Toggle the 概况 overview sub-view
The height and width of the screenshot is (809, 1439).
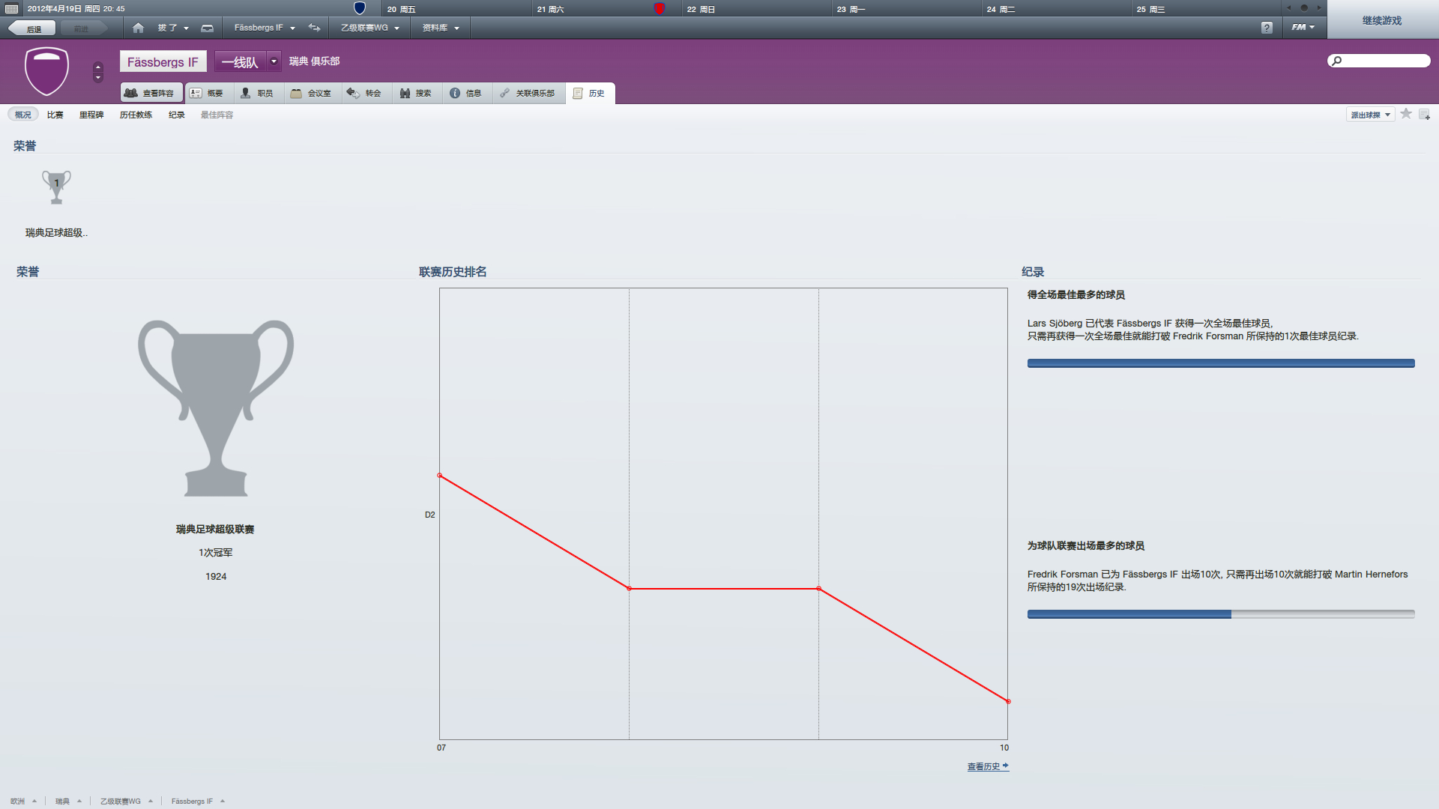point(23,115)
